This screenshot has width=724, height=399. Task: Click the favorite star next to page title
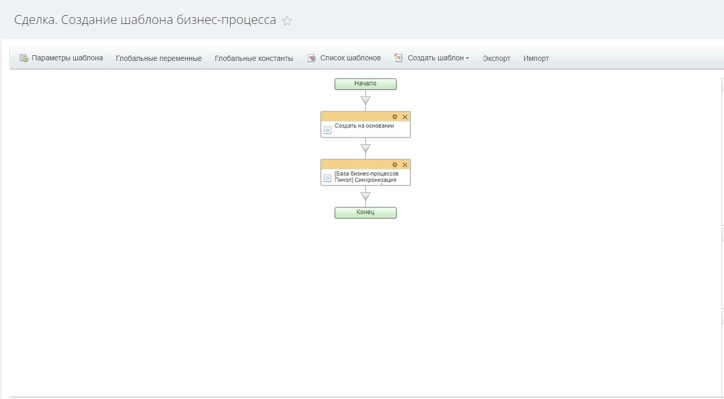coord(287,21)
